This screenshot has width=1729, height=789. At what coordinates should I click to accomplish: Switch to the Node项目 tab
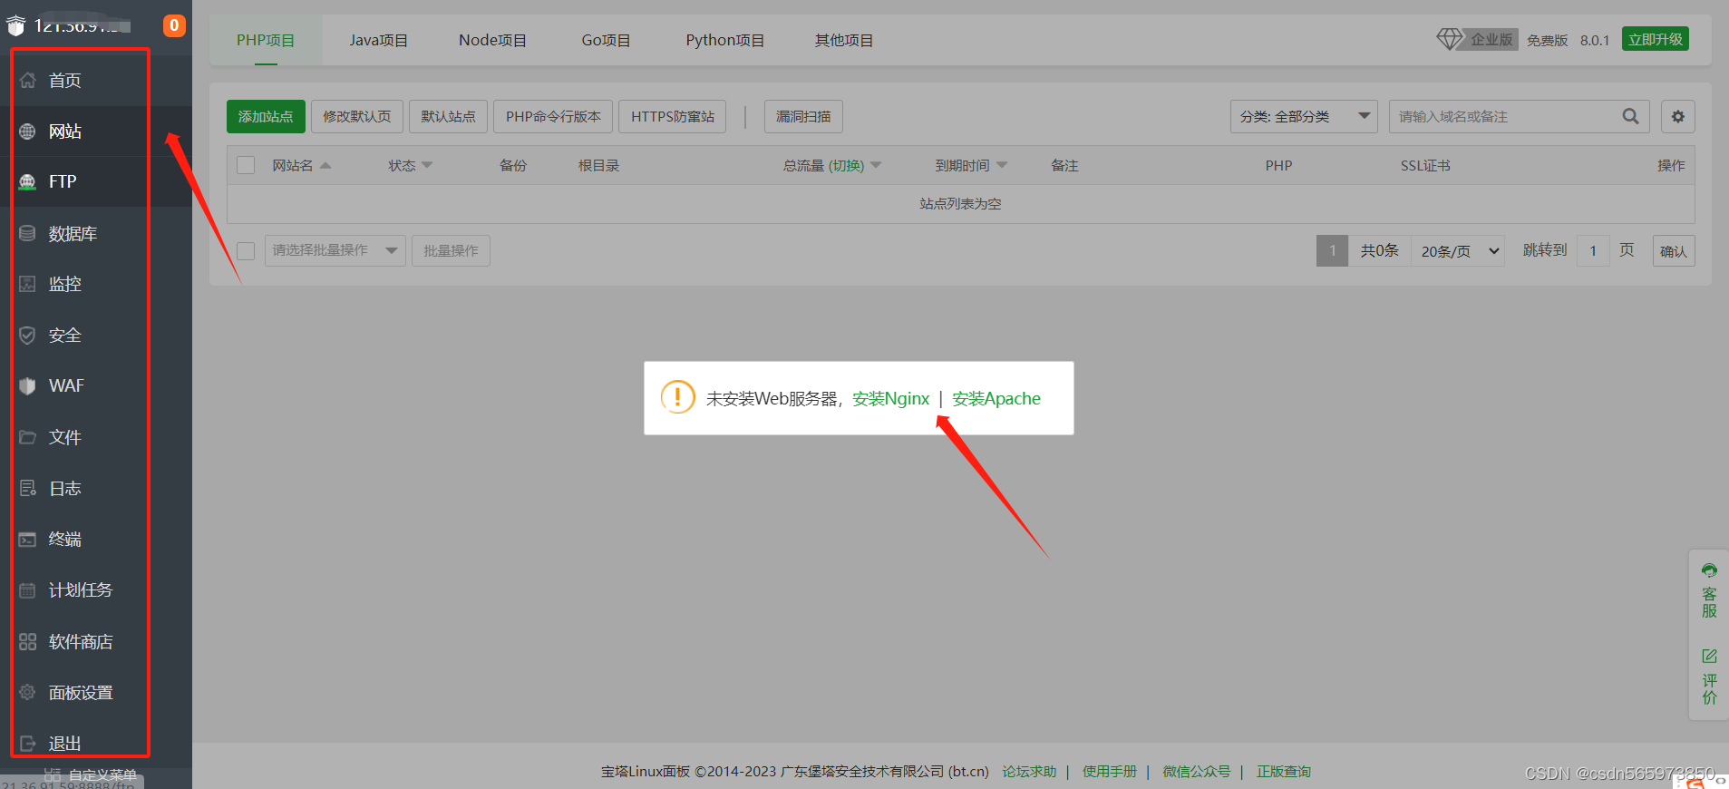492,40
